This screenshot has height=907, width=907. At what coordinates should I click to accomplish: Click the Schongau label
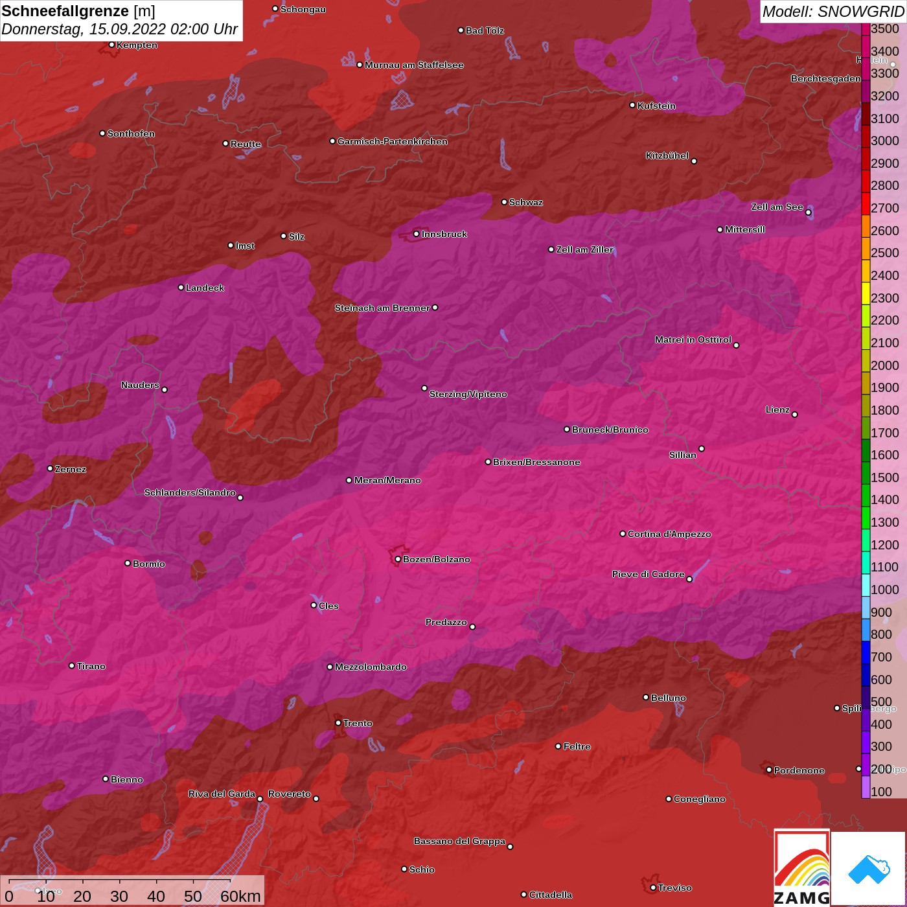click(x=303, y=9)
